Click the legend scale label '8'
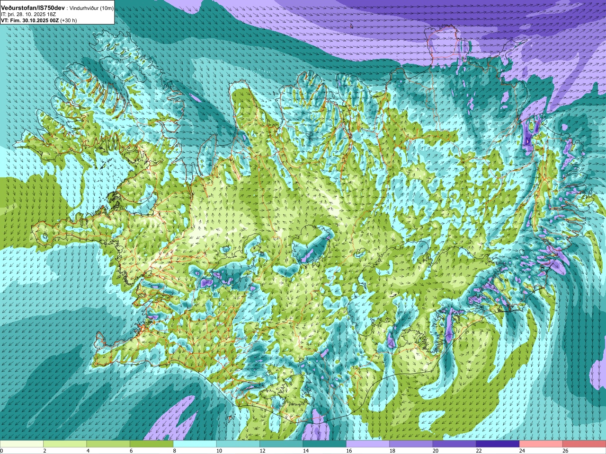 click(x=174, y=451)
